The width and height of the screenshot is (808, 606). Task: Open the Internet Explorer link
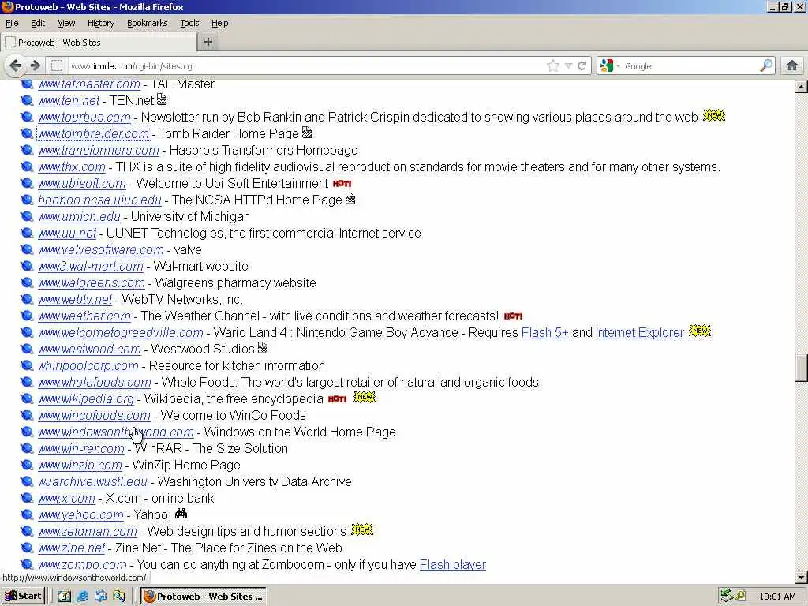[x=639, y=332]
